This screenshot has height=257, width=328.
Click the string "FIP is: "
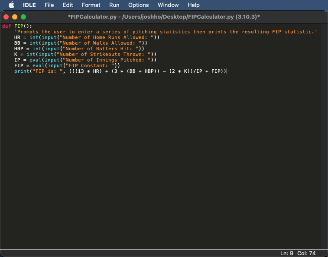[48, 72]
